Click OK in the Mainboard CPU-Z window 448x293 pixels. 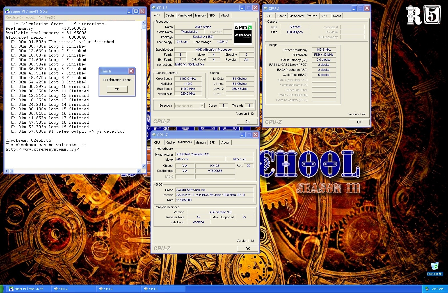(247, 249)
